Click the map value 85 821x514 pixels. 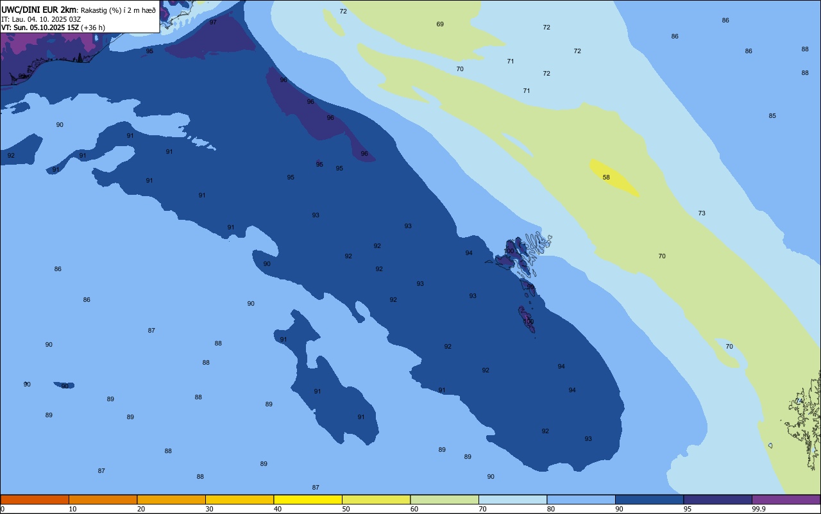click(772, 116)
